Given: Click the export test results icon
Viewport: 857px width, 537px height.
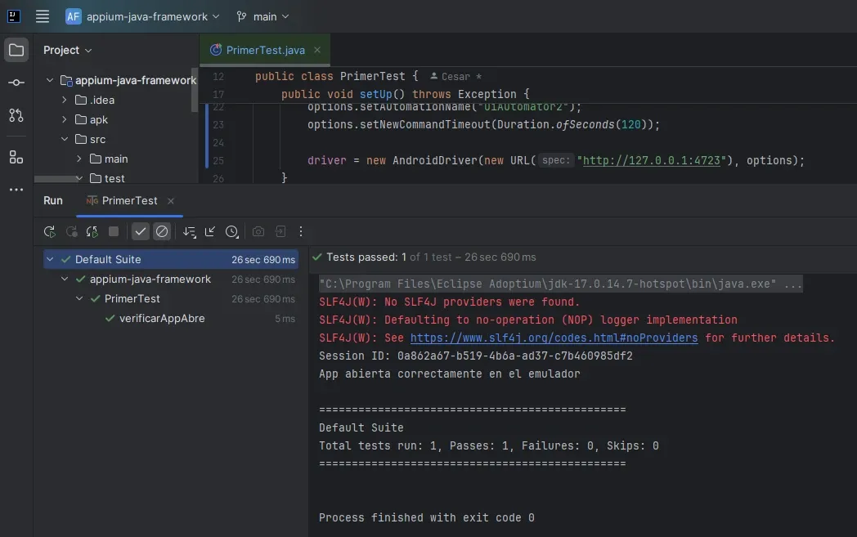Looking at the screenshot, I should [280, 231].
